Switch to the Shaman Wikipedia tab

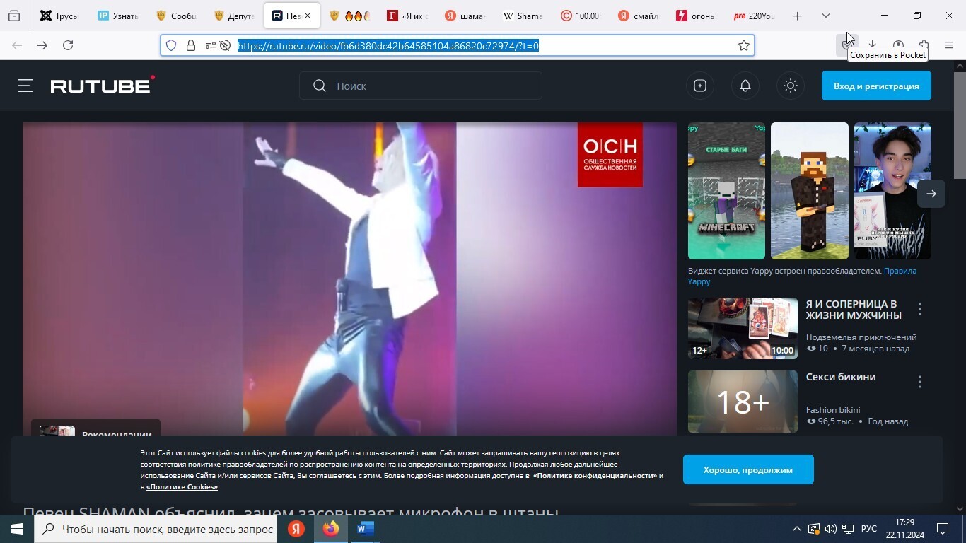point(523,16)
